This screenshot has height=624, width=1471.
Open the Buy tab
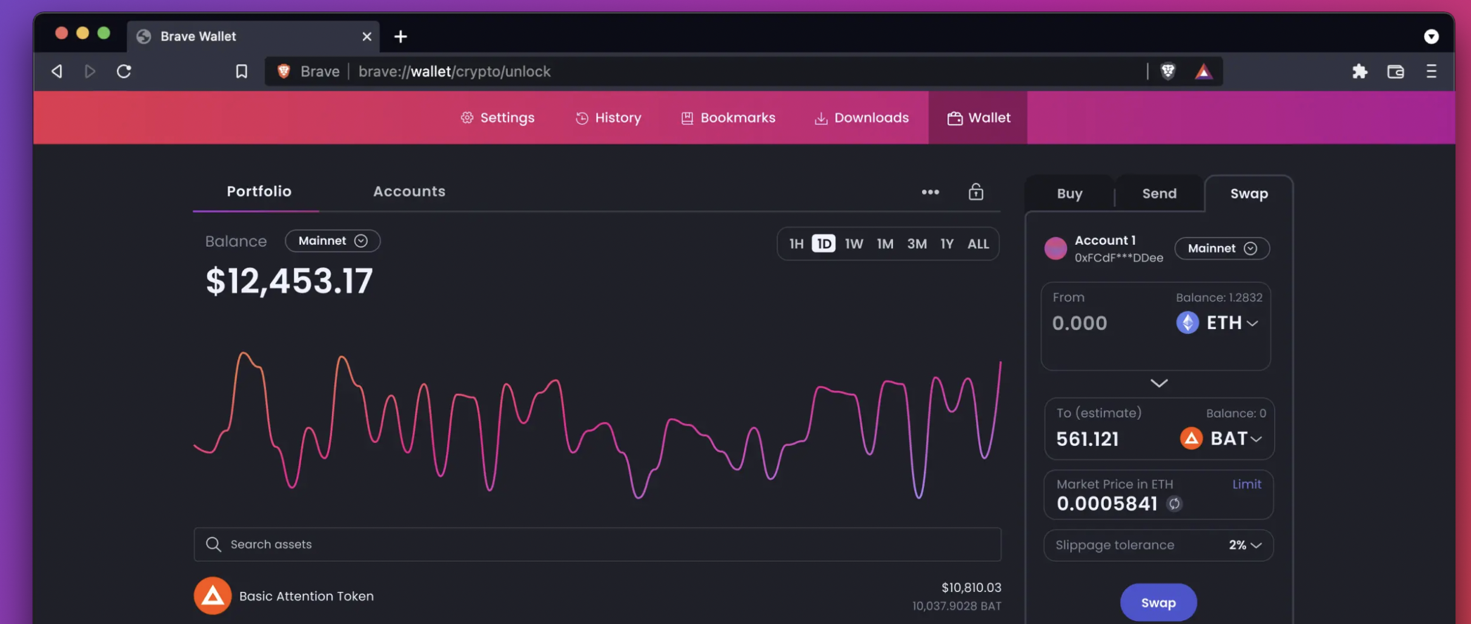coord(1070,194)
